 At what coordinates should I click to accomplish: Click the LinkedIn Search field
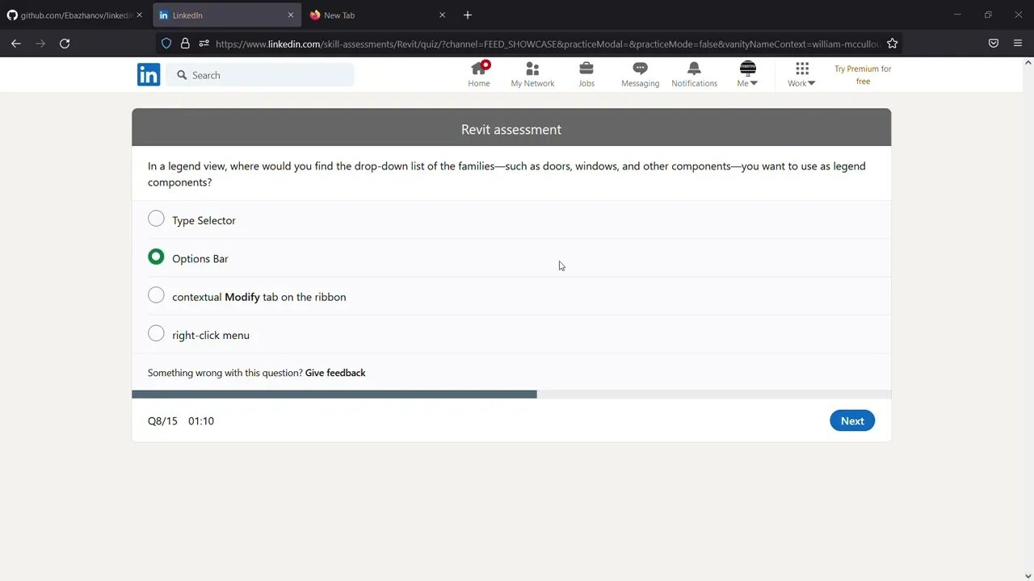(x=260, y=75)
